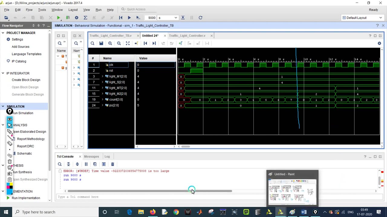
Task: Click the Step icon next to time unit
Action: 183,18
